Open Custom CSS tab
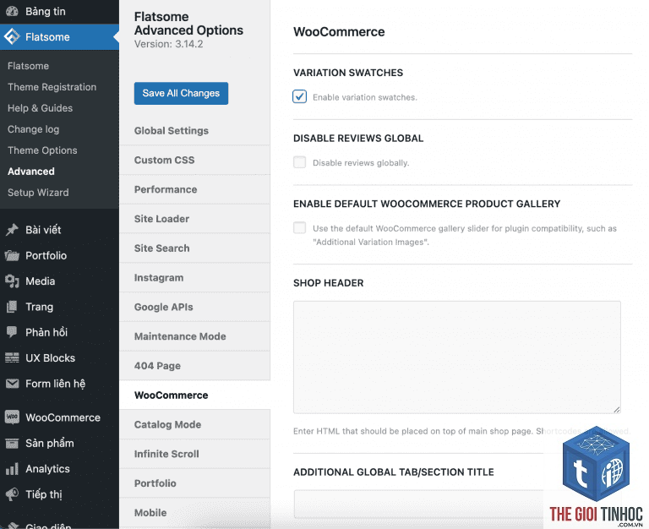 tap(194, 161)
